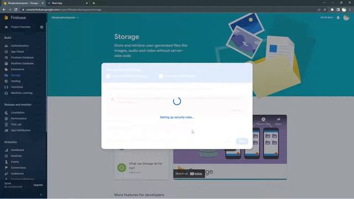
Task: Click Storage folder icon in sidebar
Action: 6,75
